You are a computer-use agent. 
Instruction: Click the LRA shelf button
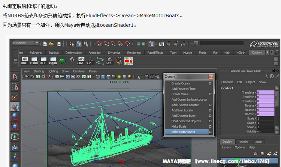[x=81, y=61]
